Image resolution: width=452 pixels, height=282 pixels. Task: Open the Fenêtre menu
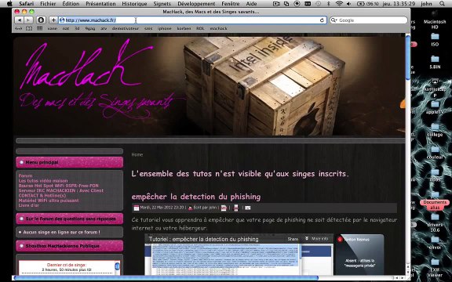[x=231, y=3]
